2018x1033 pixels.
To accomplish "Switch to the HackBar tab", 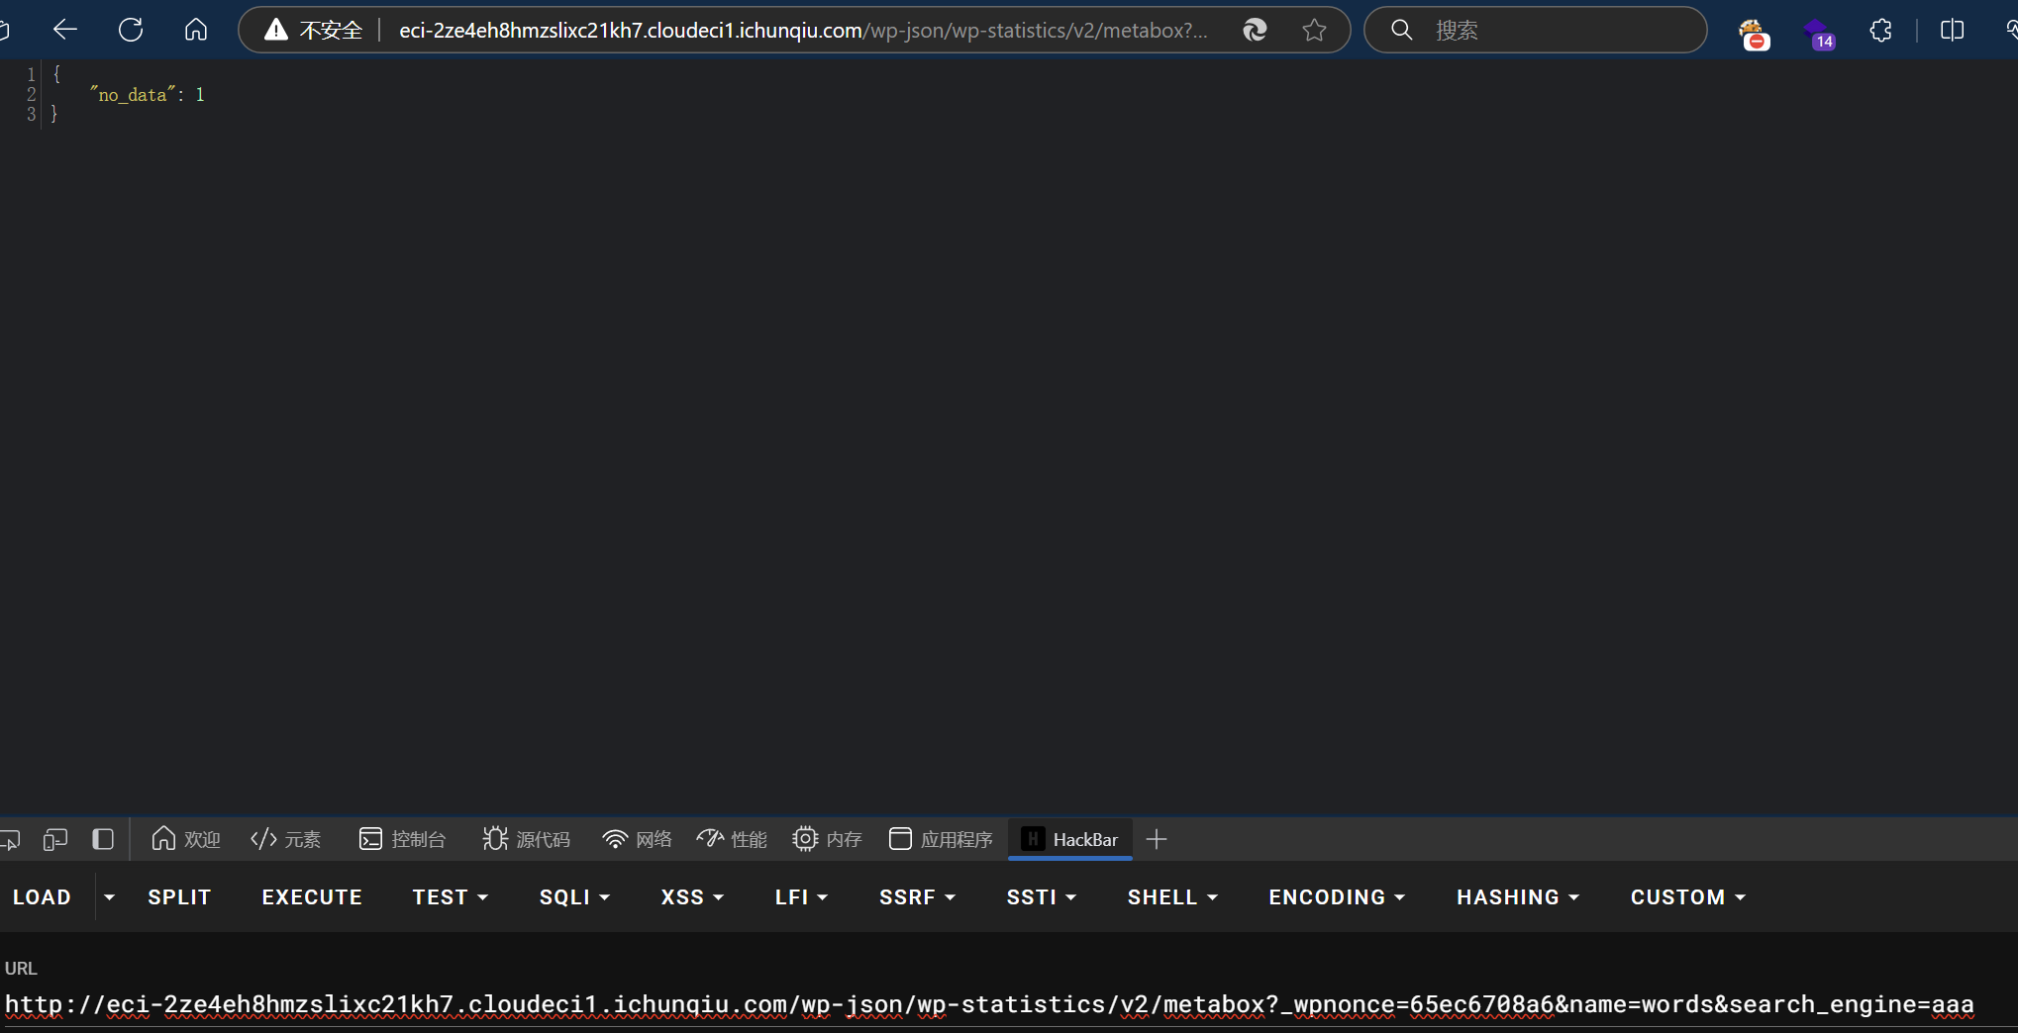I will [x=1070, y=840].
